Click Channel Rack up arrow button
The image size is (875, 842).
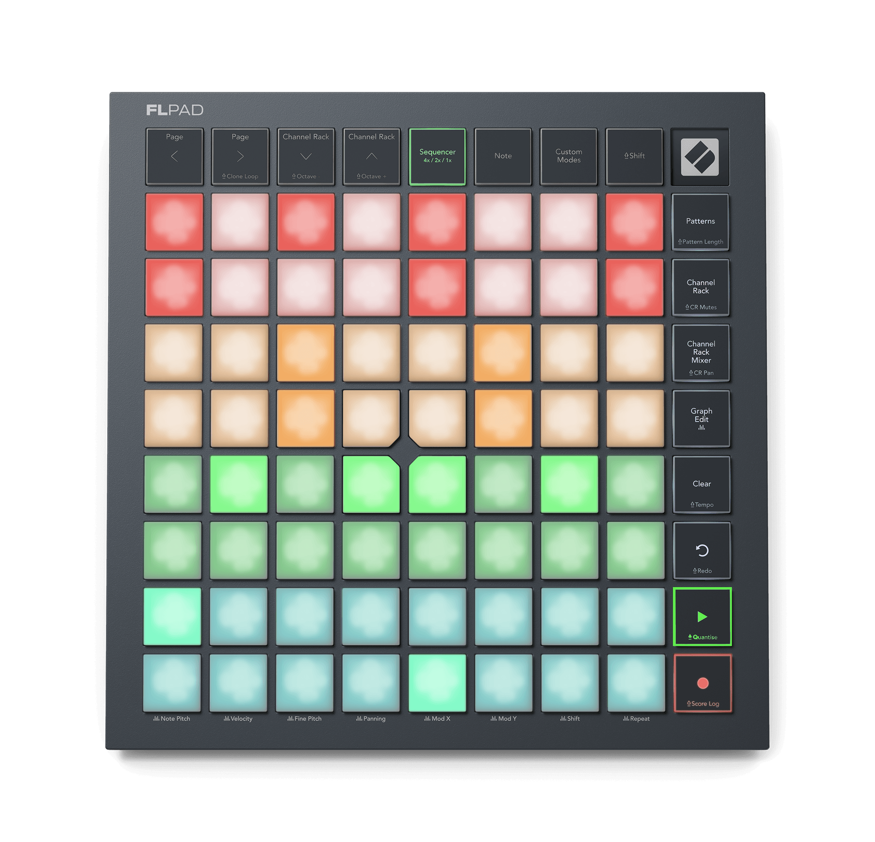point(371,157)
